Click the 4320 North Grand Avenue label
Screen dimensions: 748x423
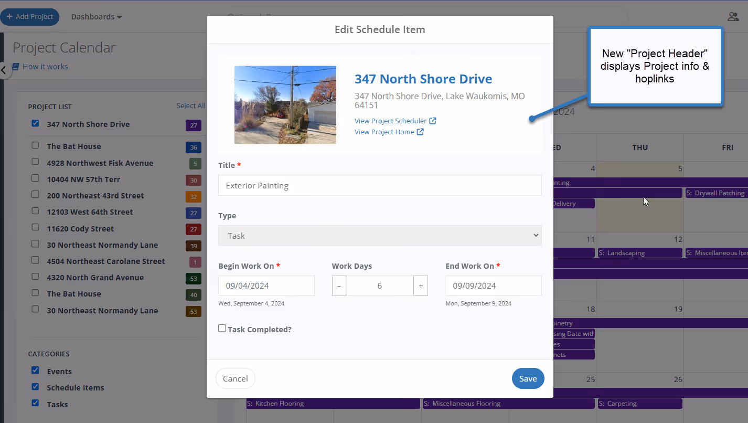[x=95, y=278]
